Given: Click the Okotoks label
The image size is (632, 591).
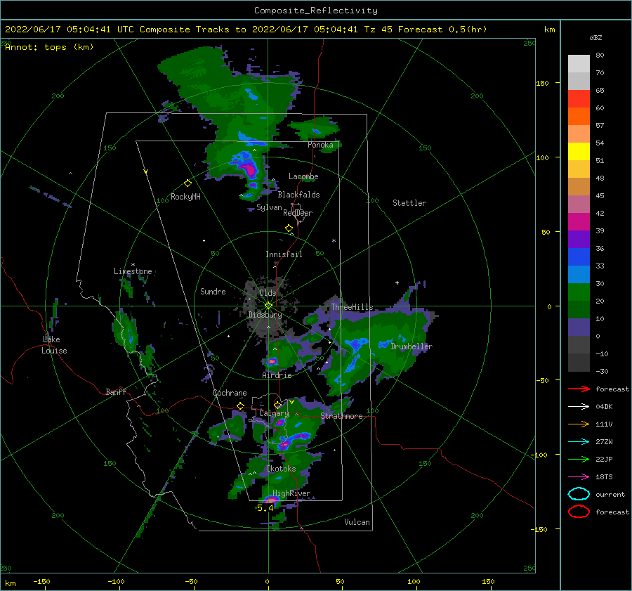Looking at the screenshot, I should click(281, 469).
